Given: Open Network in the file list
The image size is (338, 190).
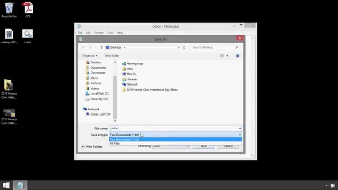Looking at the screenshot, I should 130,84.
